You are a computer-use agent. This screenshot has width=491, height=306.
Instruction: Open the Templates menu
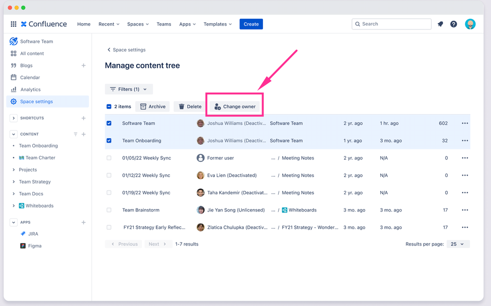[x=218, y=24]
